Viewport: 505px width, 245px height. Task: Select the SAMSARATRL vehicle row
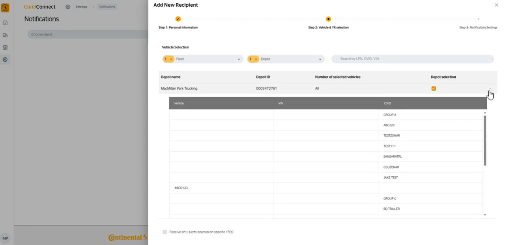click(326, 156)
